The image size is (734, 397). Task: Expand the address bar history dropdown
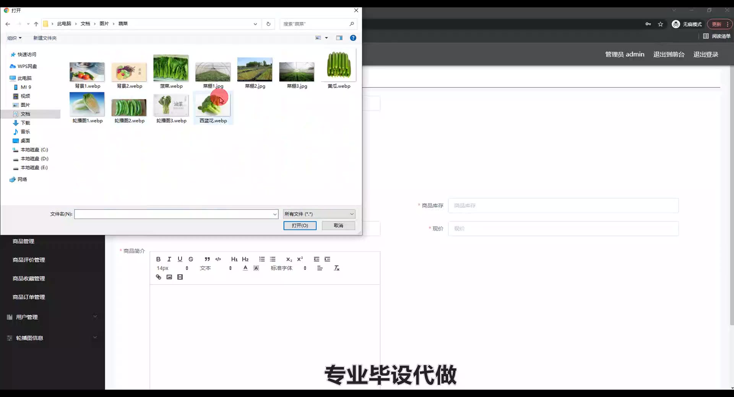coord(255,24)
